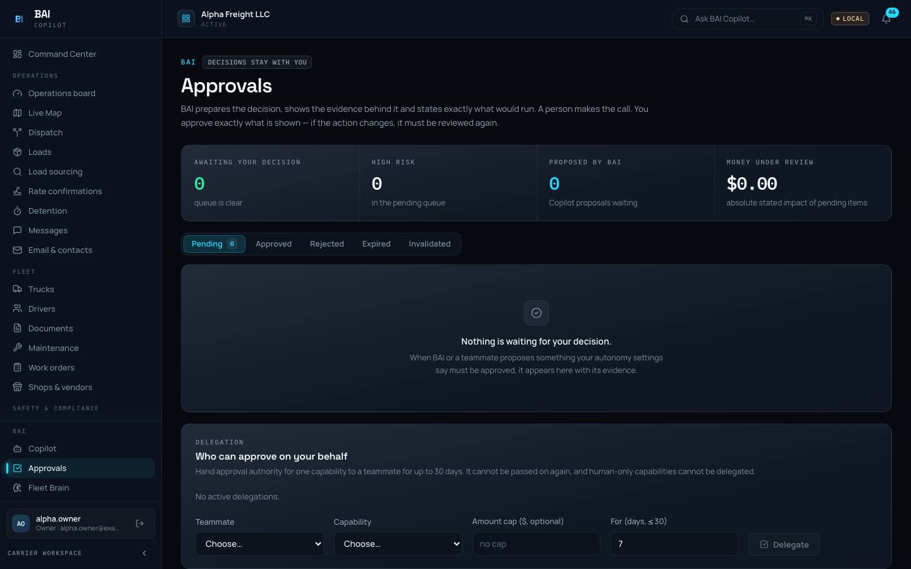Click the ⌘K shortcut hint
Screen dimensions: 911x569
point(808,19)
